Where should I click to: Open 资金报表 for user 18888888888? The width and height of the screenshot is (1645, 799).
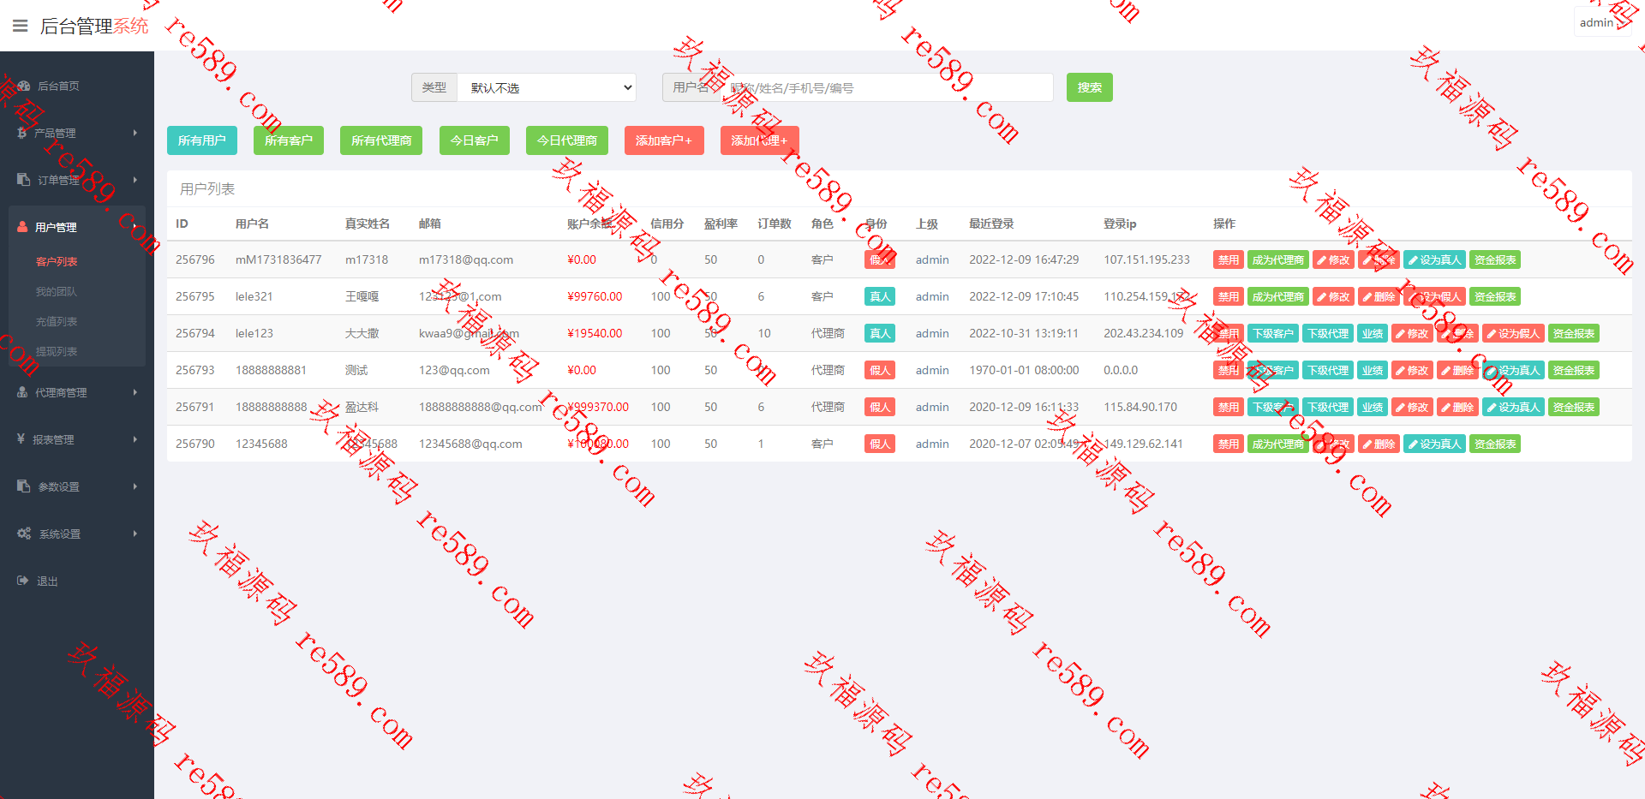[x=1574, y=408]
